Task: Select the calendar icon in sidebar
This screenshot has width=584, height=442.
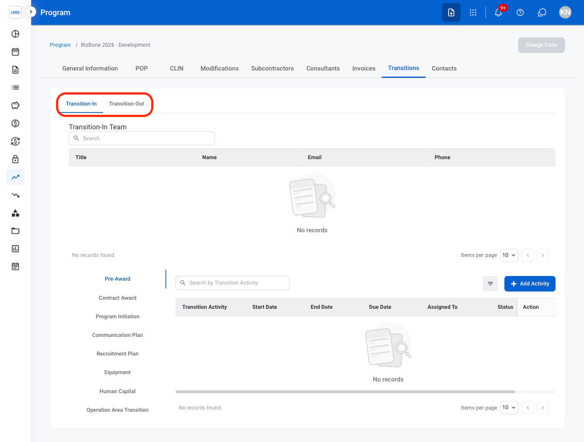Action: click(16, 52)
